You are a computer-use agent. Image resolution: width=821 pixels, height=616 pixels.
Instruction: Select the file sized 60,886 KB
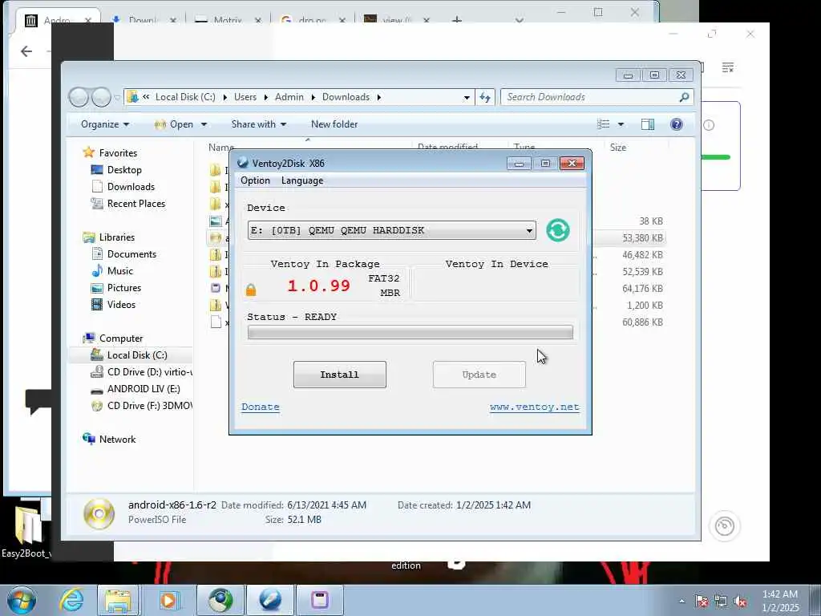pos(642,322)
